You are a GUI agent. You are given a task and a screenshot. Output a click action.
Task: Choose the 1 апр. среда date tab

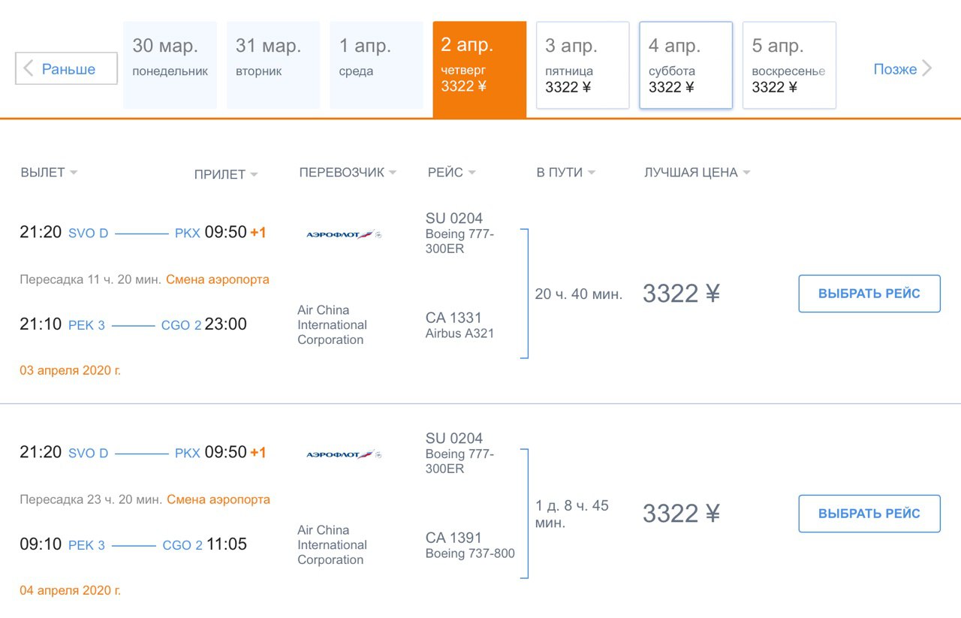[x=376, y=65]
